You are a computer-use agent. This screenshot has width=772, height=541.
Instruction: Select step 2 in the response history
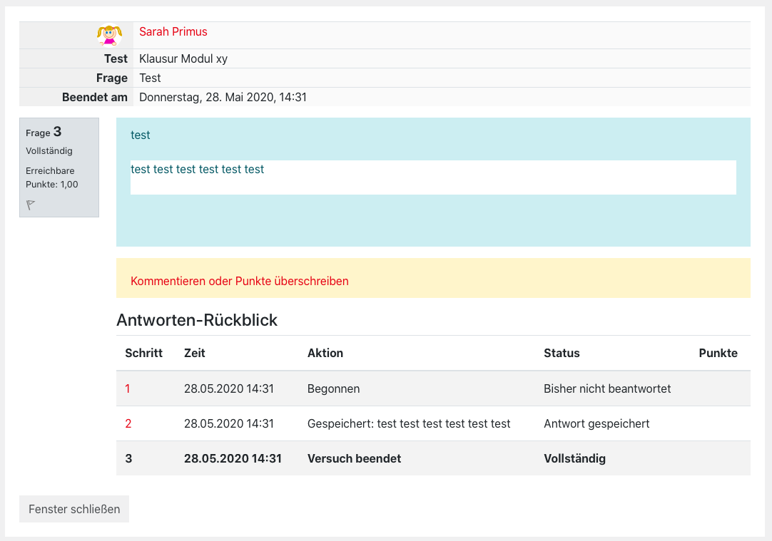click(x=128, y=423)
